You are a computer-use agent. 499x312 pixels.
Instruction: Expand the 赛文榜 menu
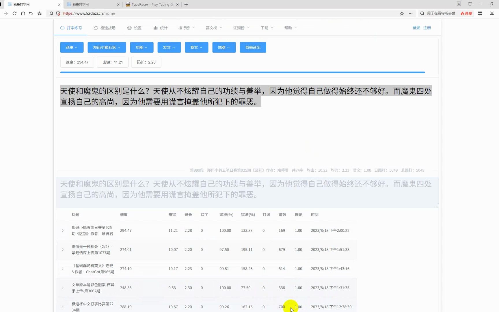214,28
